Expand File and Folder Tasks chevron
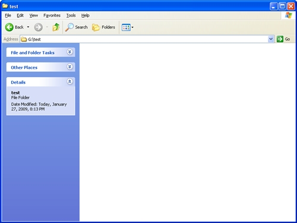 pos(69,52)
